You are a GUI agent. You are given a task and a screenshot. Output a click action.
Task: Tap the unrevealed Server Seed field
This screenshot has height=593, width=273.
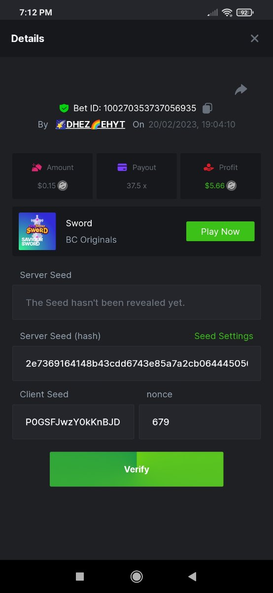[136, 302]
